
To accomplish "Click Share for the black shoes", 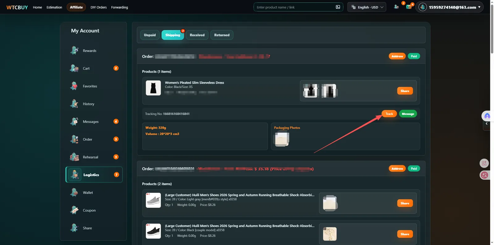I will point(405,234).
